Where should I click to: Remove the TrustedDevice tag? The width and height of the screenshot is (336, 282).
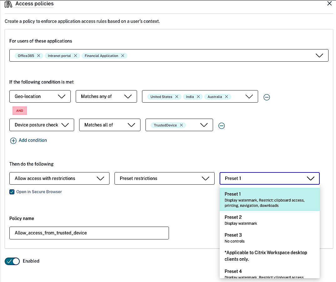181,125
